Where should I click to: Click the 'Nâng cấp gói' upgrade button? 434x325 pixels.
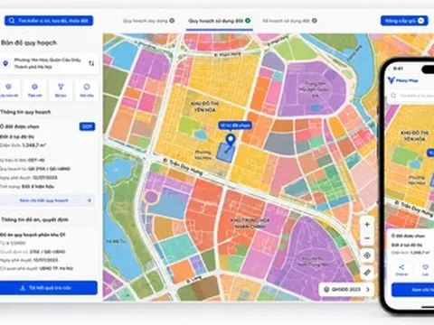[404, 21]
